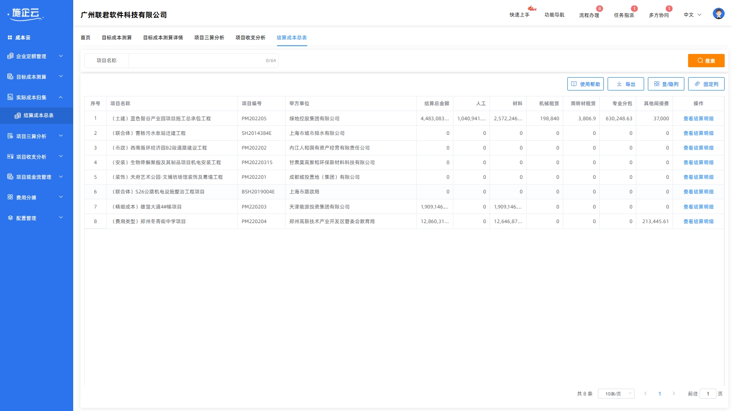Click the 配置管理 sidebar icon

[x=10, y=218]
